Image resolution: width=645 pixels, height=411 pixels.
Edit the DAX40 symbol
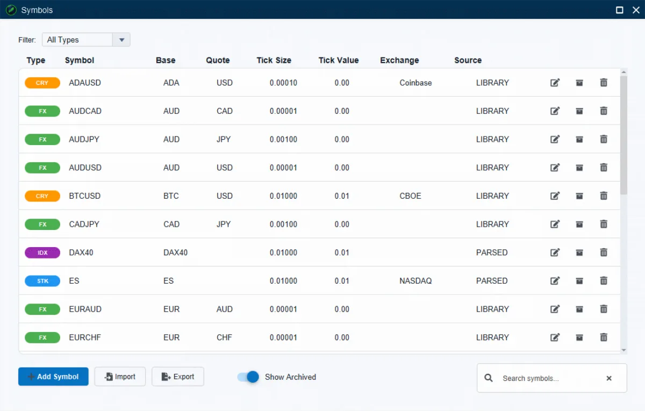pyautogui.click(x=555, y=253)
